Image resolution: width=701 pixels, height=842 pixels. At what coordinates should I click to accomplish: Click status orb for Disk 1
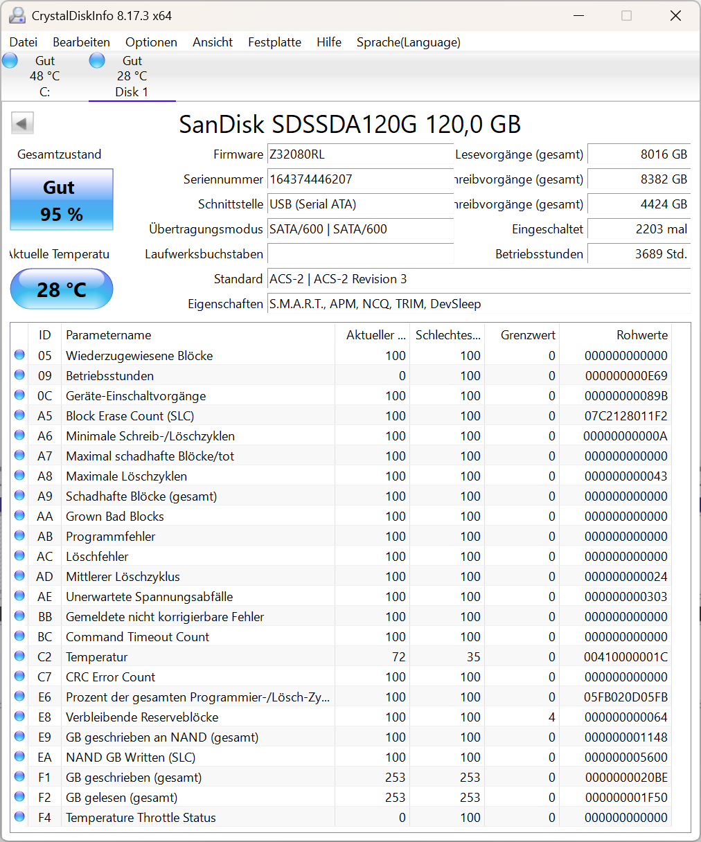(97, 61)
